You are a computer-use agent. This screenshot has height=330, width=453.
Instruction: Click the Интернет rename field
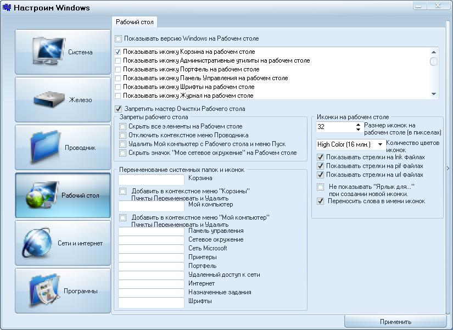pos(151,284)
